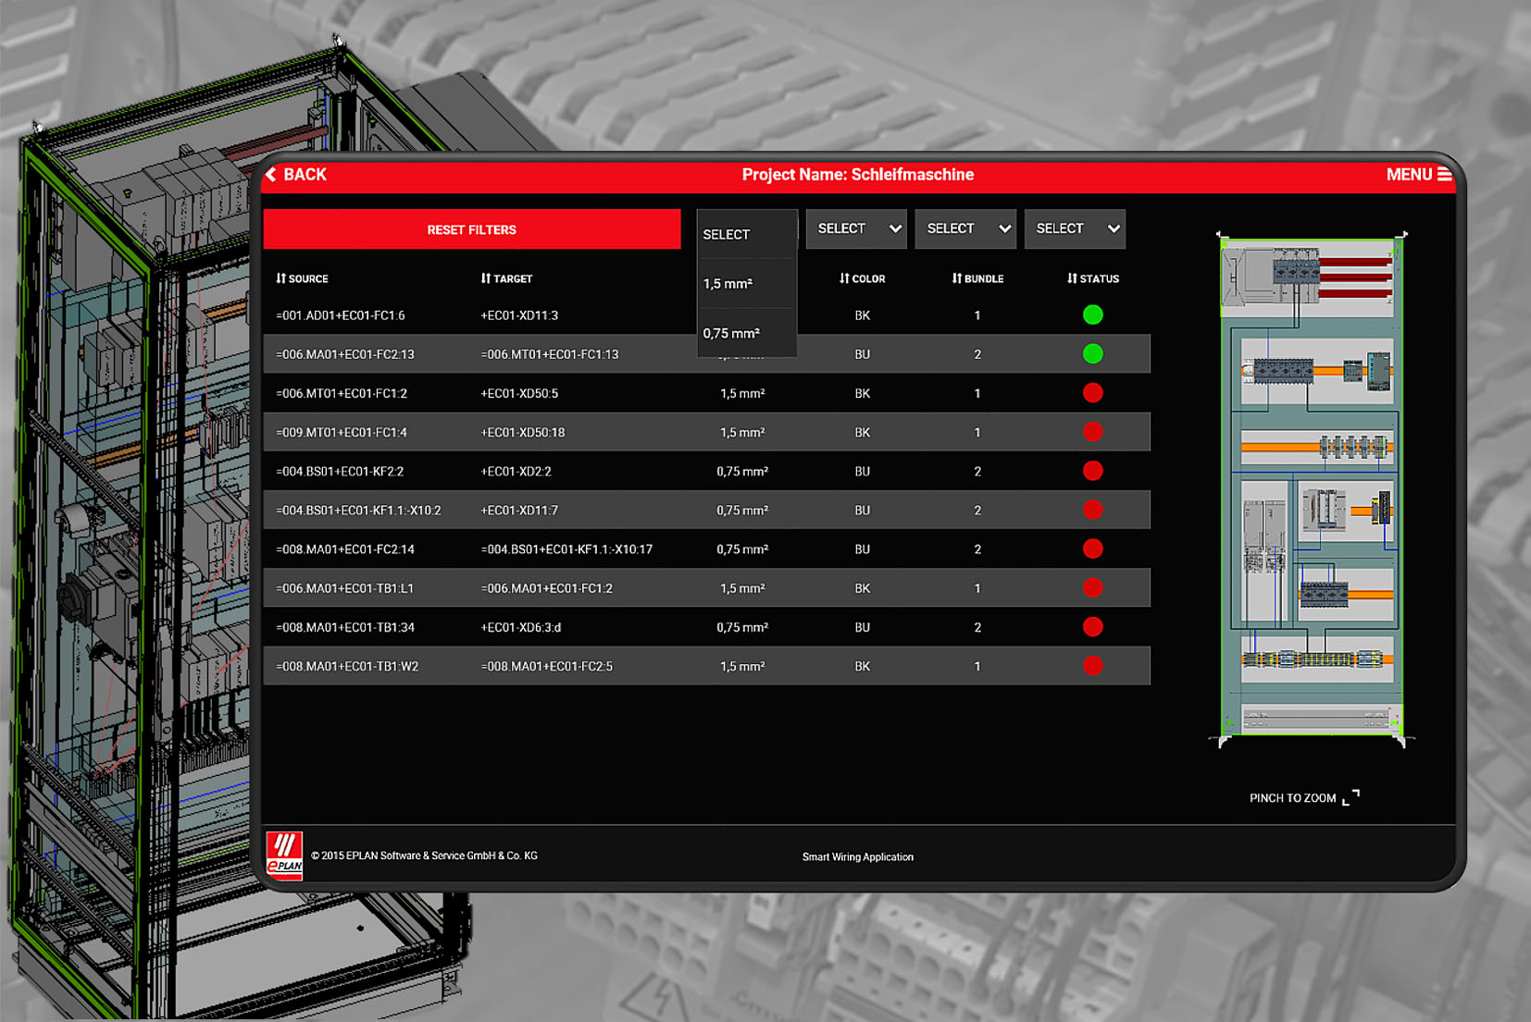Expand the color filter SELECT dropdown
Image resolution: width=1531 pixels, height=1022 pixels.
click(x=856, y=228)
